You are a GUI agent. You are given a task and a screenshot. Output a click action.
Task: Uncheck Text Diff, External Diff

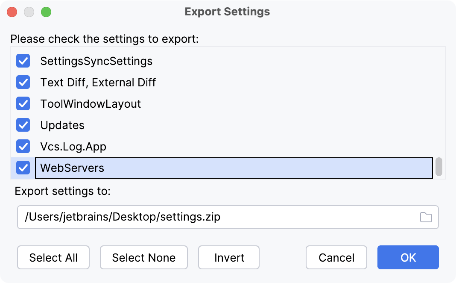click(x=23, y=82)
